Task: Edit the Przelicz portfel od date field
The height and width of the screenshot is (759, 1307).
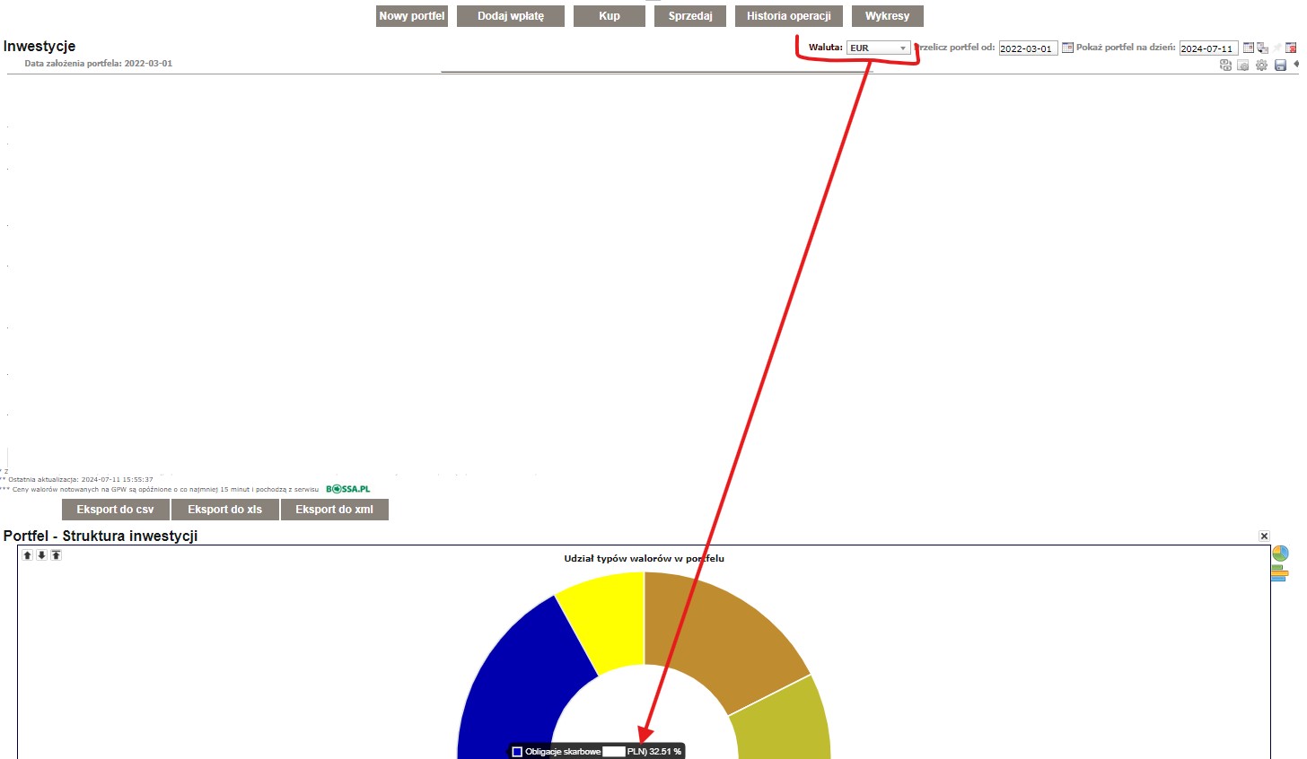Action: pyautogui.click(x=1028, y=48)
